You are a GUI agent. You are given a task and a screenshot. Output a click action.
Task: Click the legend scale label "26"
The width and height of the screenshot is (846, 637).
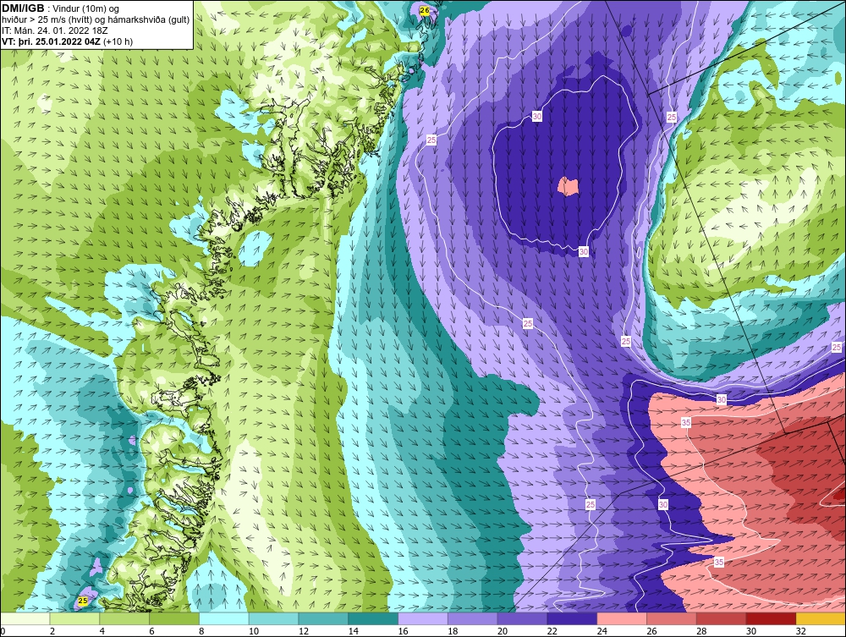click(x=651, y=631)
